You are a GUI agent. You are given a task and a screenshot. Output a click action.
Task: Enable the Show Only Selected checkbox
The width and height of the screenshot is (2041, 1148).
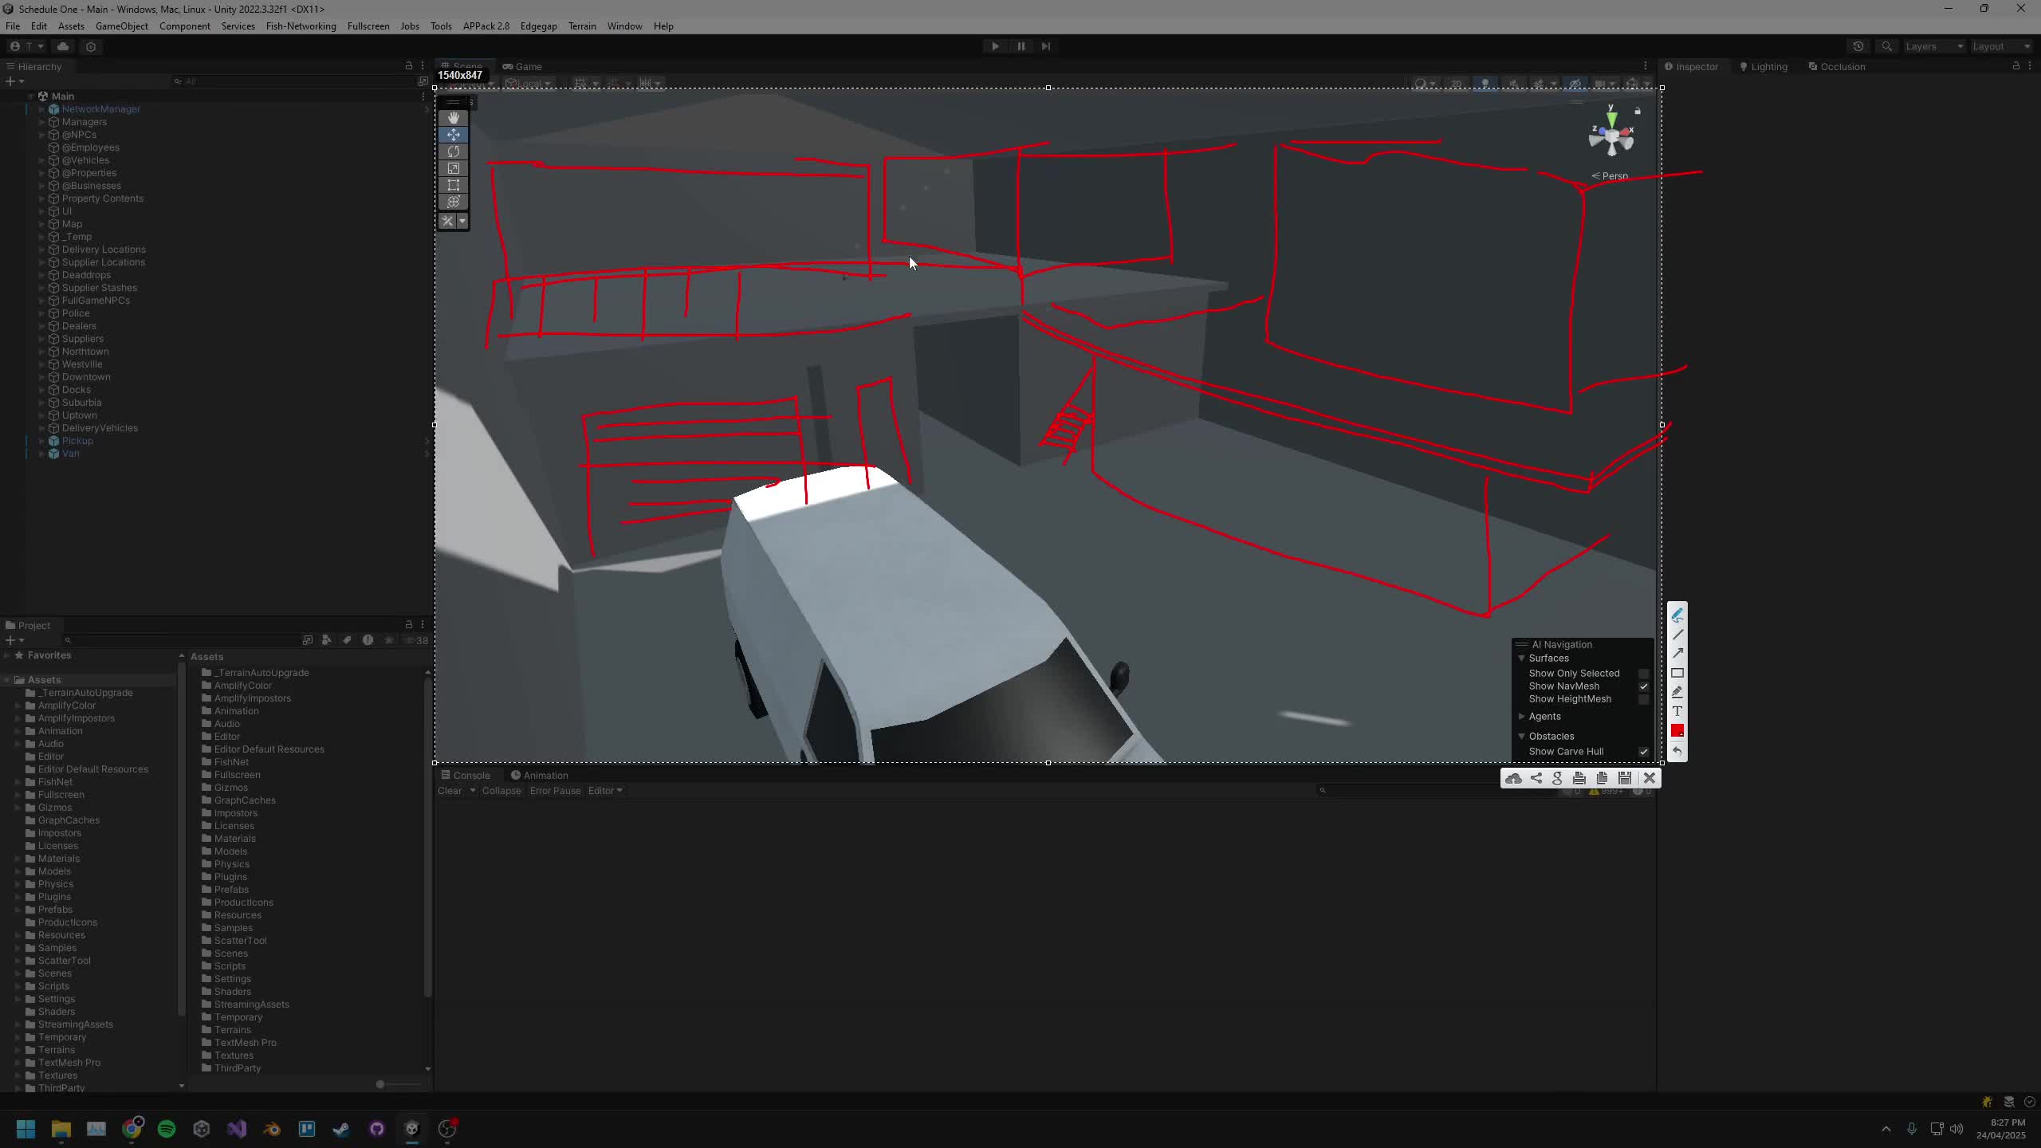[x=1643, y=674]
